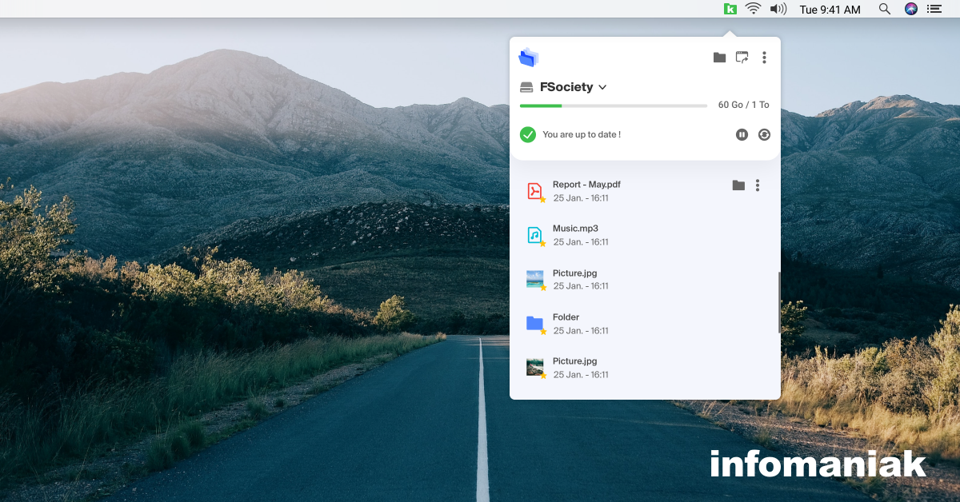The width and height of the screenshot is (960, 502).
Task: Click the blue kDrive logo in panel
Action: pyautogui.click(x=529, y=57)
